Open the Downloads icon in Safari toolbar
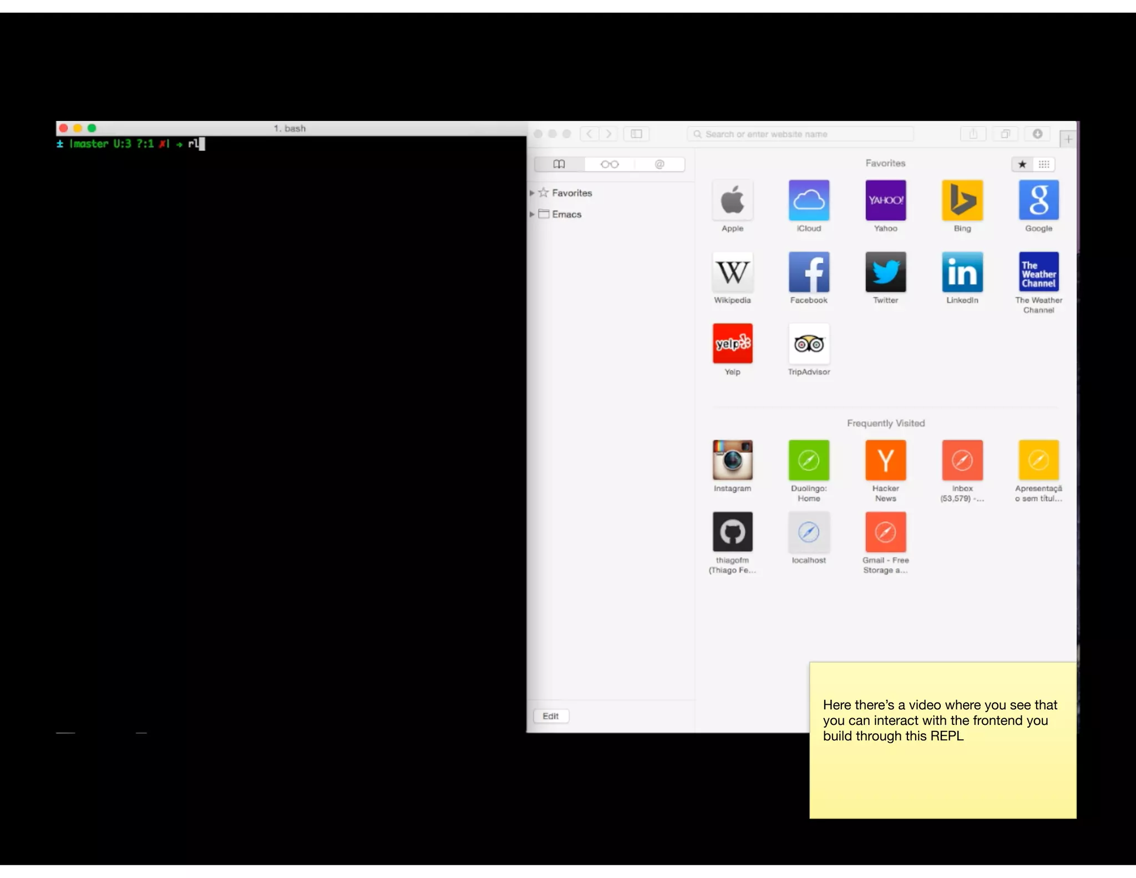Image resolution: width=1136 pixels, height=878 pixels. pyautogui.click(x=1037, y=134)
